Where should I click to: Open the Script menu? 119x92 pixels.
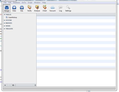(30, 3)
